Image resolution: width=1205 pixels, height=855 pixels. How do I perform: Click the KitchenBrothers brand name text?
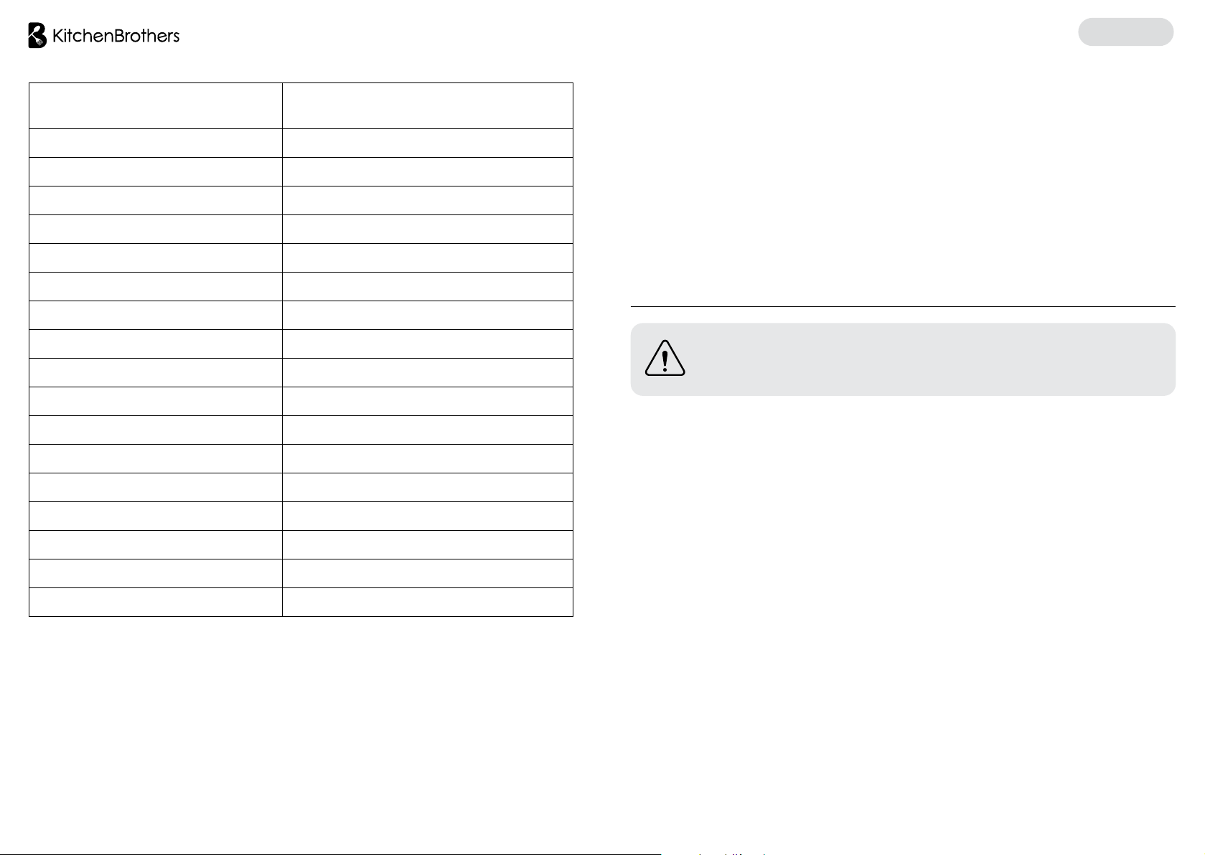point(116,35)
